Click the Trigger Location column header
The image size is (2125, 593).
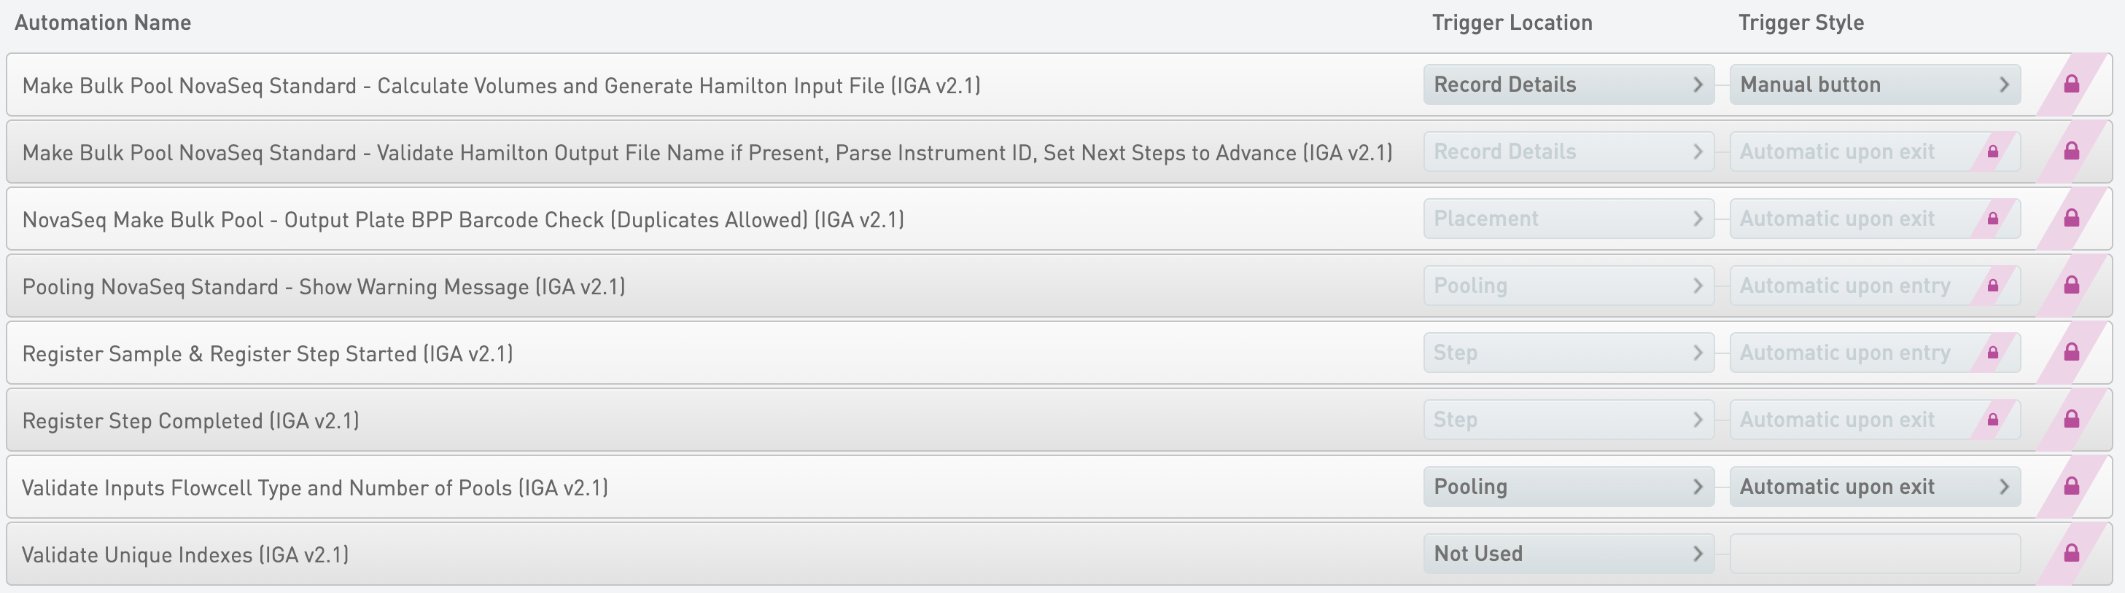click(1512, 23)
